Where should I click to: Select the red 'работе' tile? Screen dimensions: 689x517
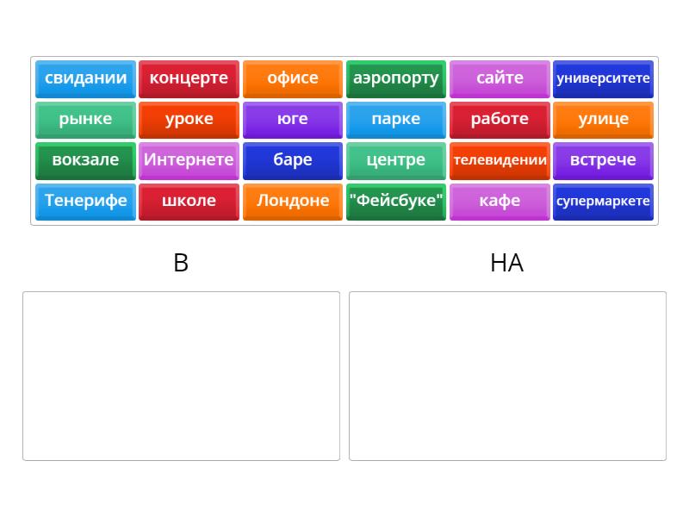pyautogui.click(x=500, y=120)
